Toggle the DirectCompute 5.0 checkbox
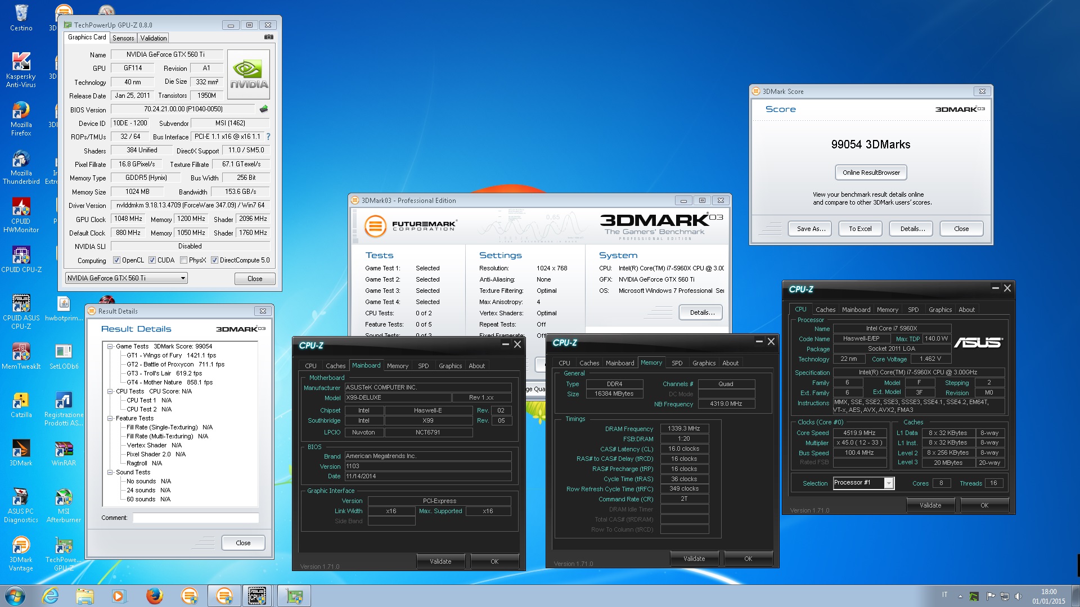The height and width of the screenshot is (607, 1080). click(214, 260)
